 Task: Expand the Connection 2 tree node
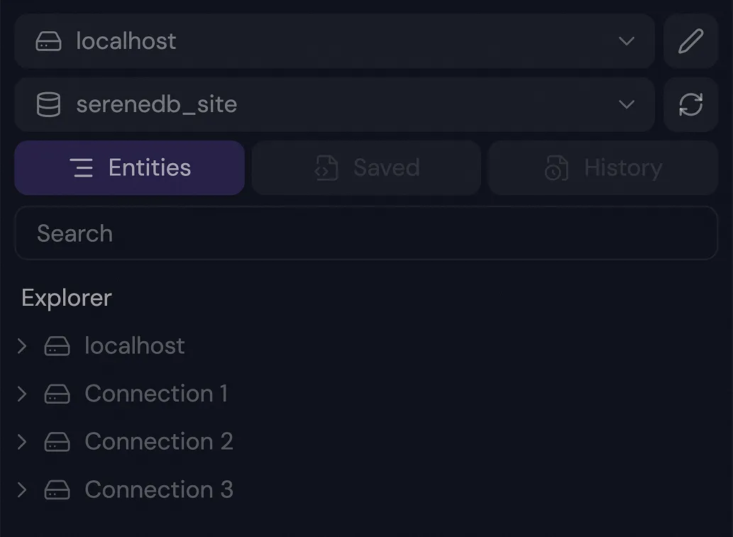click(22, 442)
